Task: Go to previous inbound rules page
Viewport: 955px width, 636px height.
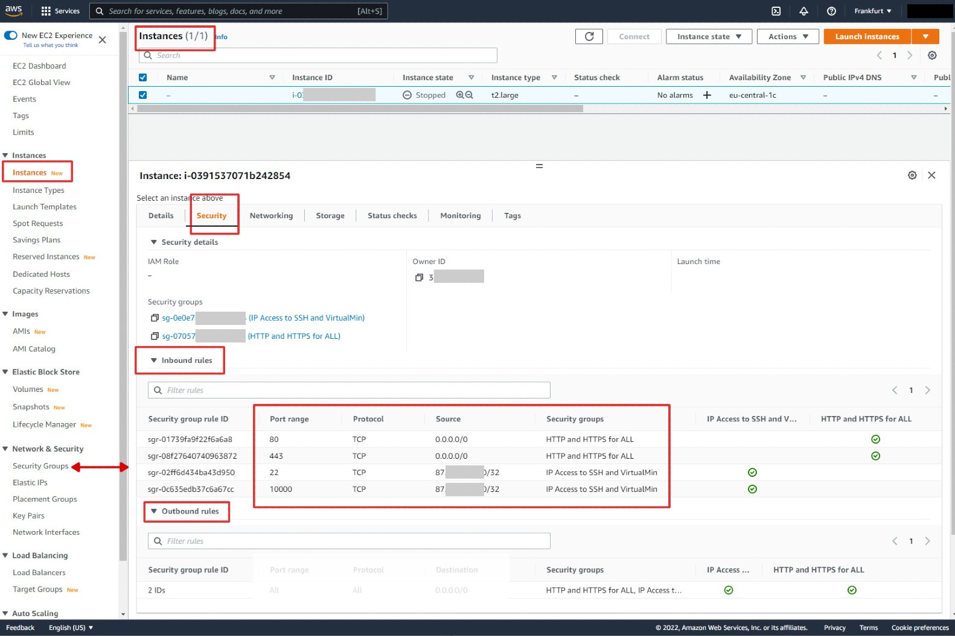Action: click(x=895, y=390)
